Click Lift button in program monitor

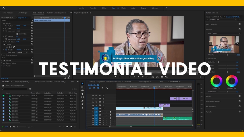click(x=153, y=77)
